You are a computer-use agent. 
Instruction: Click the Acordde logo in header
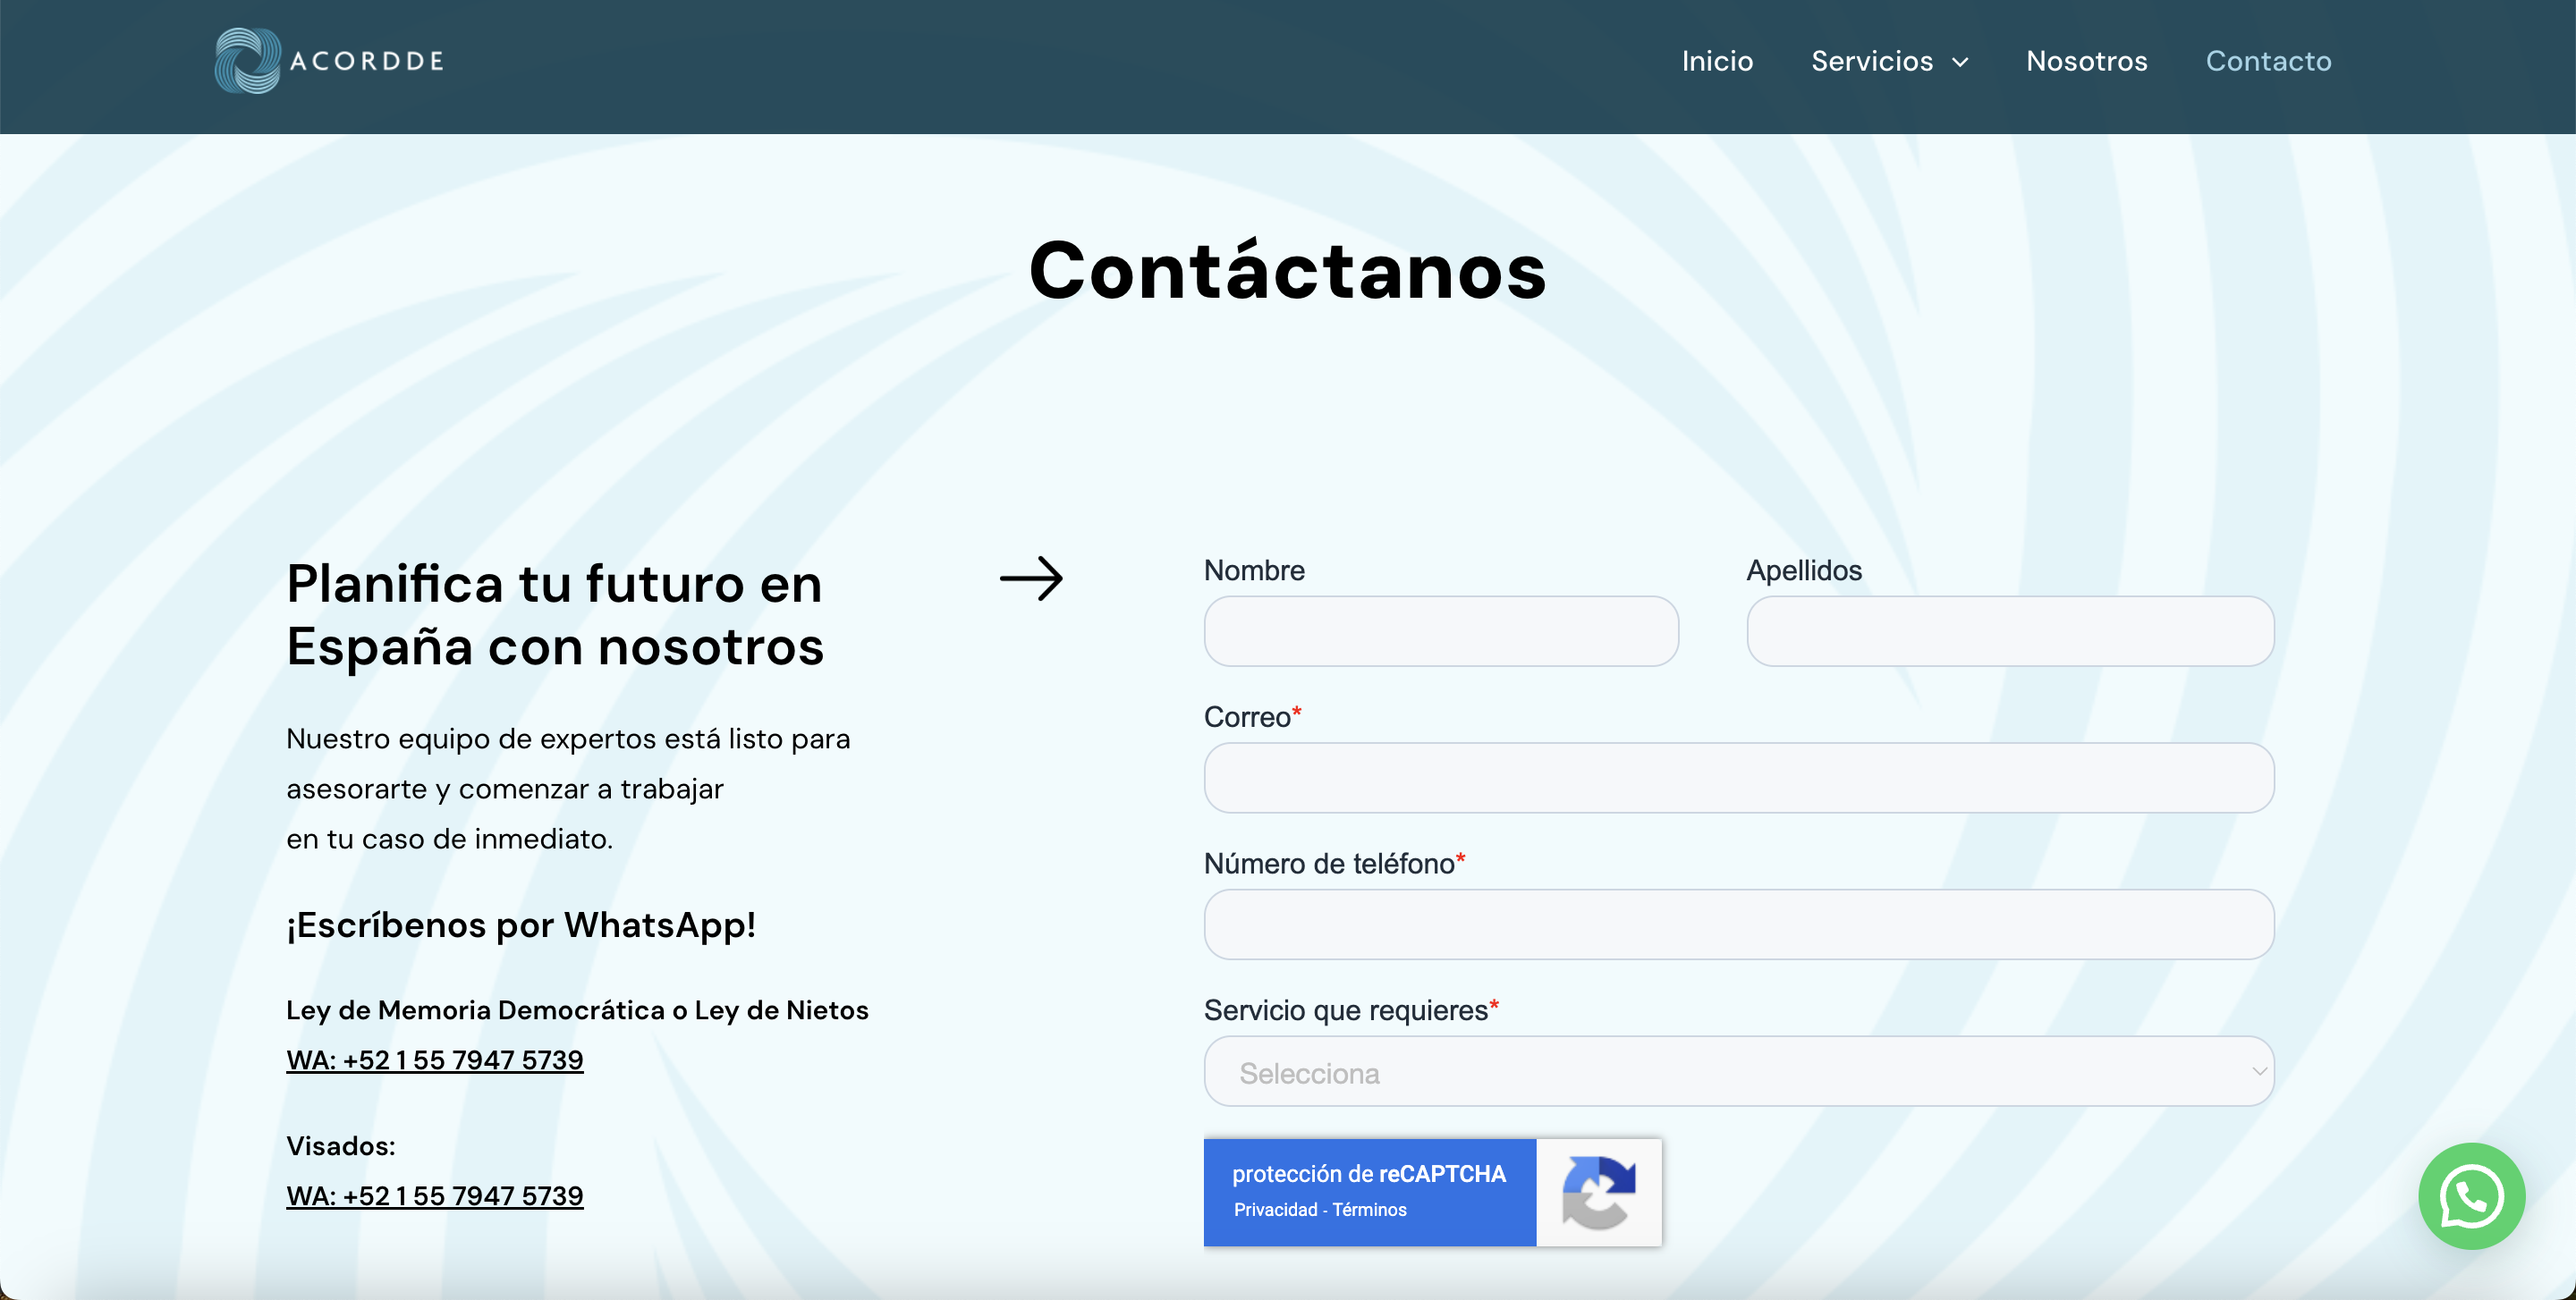[329, 61]
